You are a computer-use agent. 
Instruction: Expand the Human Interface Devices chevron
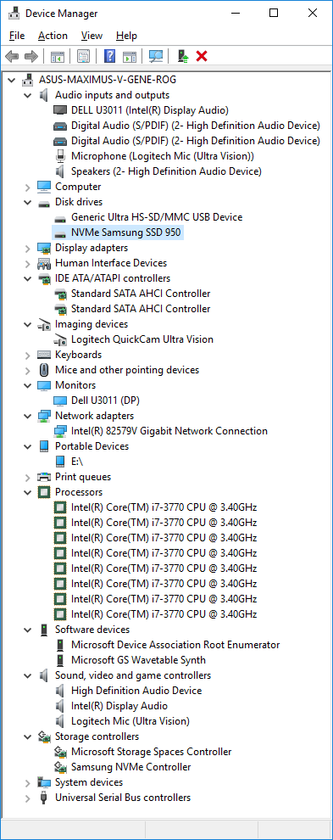coord(27,263)
